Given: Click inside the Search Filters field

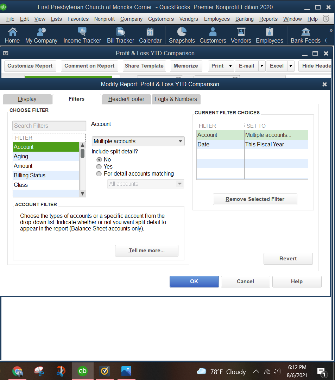Looking at the screenshot, I should pos(49,126).
